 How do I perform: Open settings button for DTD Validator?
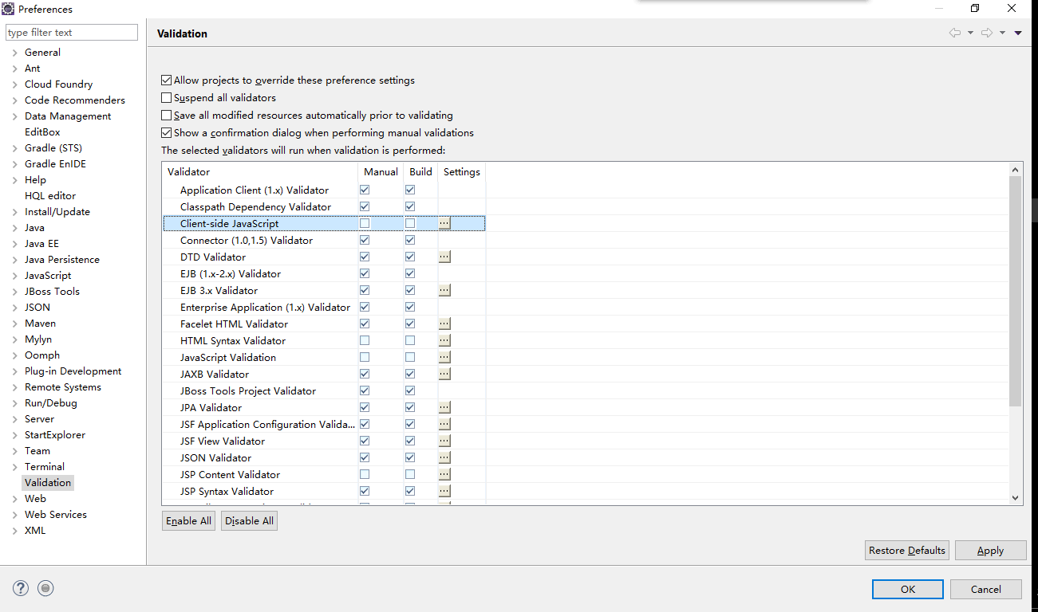coord(444,257)
